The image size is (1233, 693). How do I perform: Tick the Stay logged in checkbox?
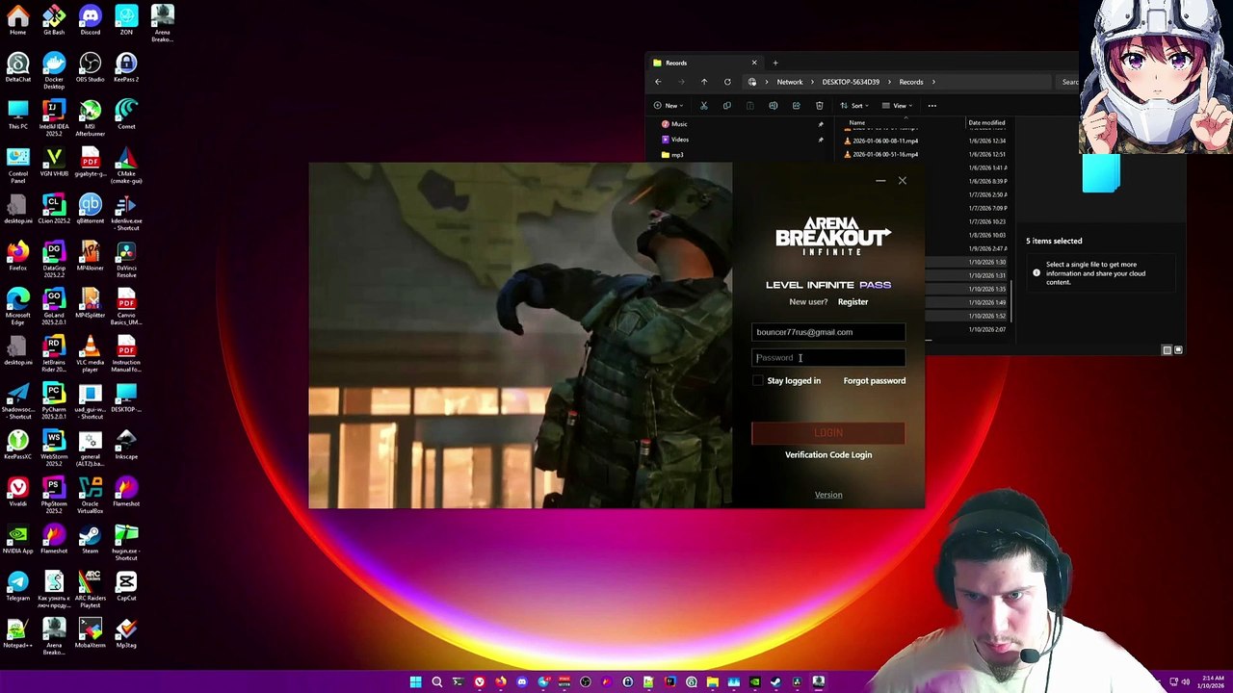tap(758, 380)
